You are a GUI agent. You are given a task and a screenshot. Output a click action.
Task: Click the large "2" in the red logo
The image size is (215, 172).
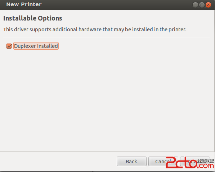(x=171, y=163)
